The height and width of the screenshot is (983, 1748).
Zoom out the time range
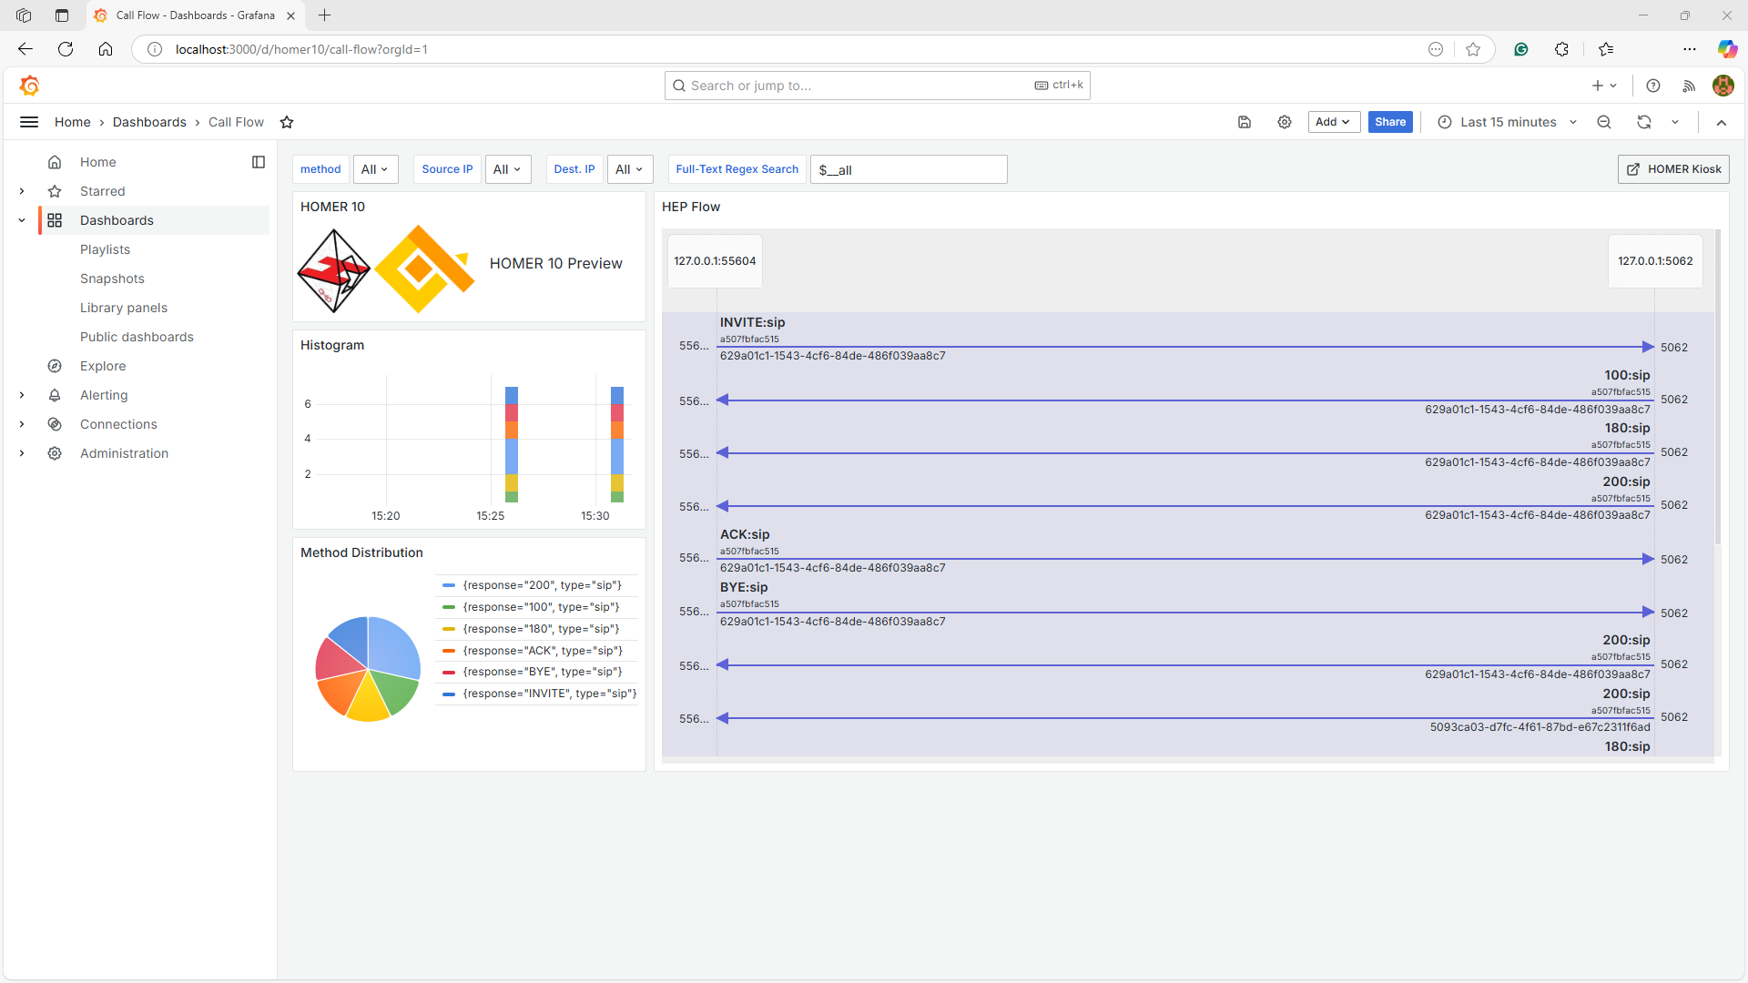click(1604, 121)
